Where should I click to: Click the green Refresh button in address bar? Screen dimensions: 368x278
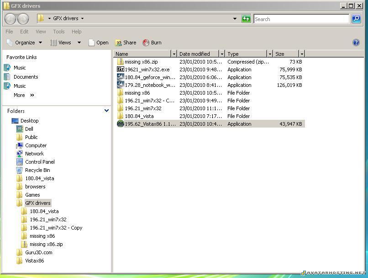tap(246, 19)
